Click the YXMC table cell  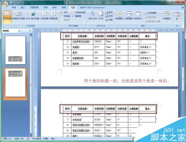[99, 42]
